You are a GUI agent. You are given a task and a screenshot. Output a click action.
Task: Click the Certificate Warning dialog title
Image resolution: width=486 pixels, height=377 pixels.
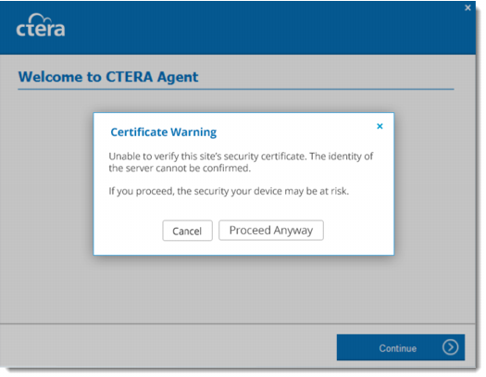click(163, 132)
